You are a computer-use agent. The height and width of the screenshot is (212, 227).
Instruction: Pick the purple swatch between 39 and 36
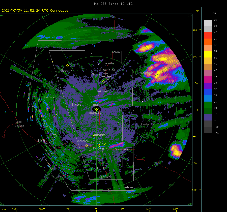(x=208, y=86)
